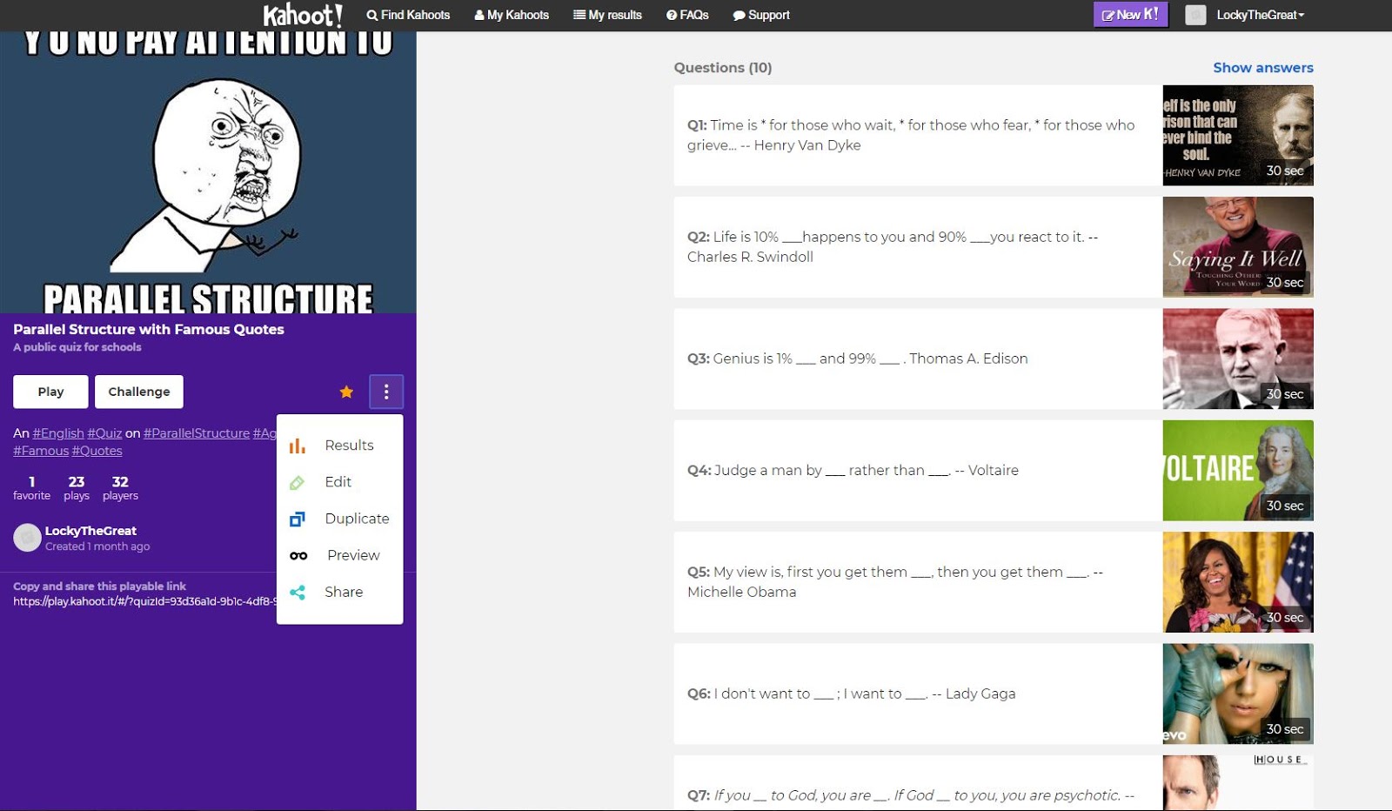
Task: Click the LockyTheGreat creator name
Action: point(90,531)
